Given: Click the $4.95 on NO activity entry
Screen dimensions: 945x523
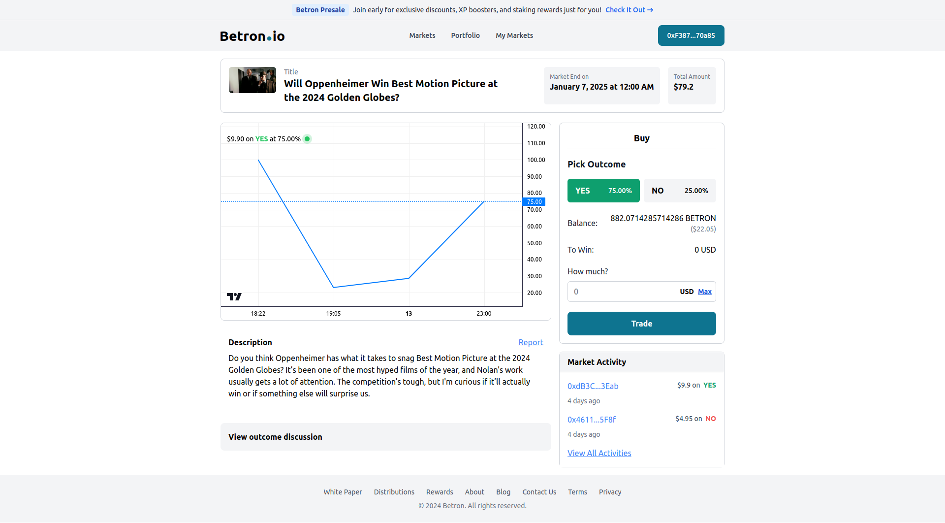Looking at the screenshot, I should [695, 419].
